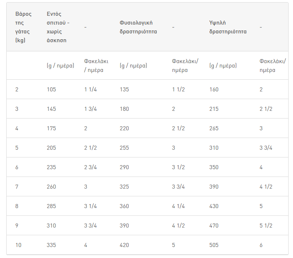Click the '(g / ημέρα)' subheader under Υψηλή δραστηριότητα

223,65
